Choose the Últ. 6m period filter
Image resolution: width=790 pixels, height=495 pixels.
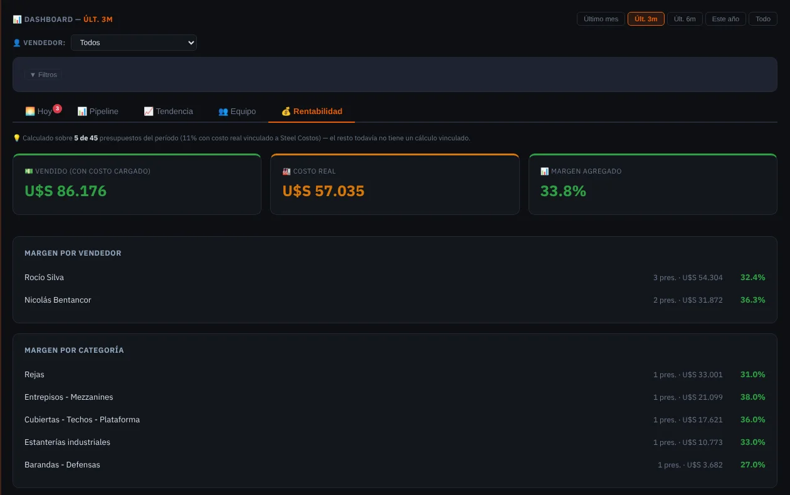coord(685,19)
